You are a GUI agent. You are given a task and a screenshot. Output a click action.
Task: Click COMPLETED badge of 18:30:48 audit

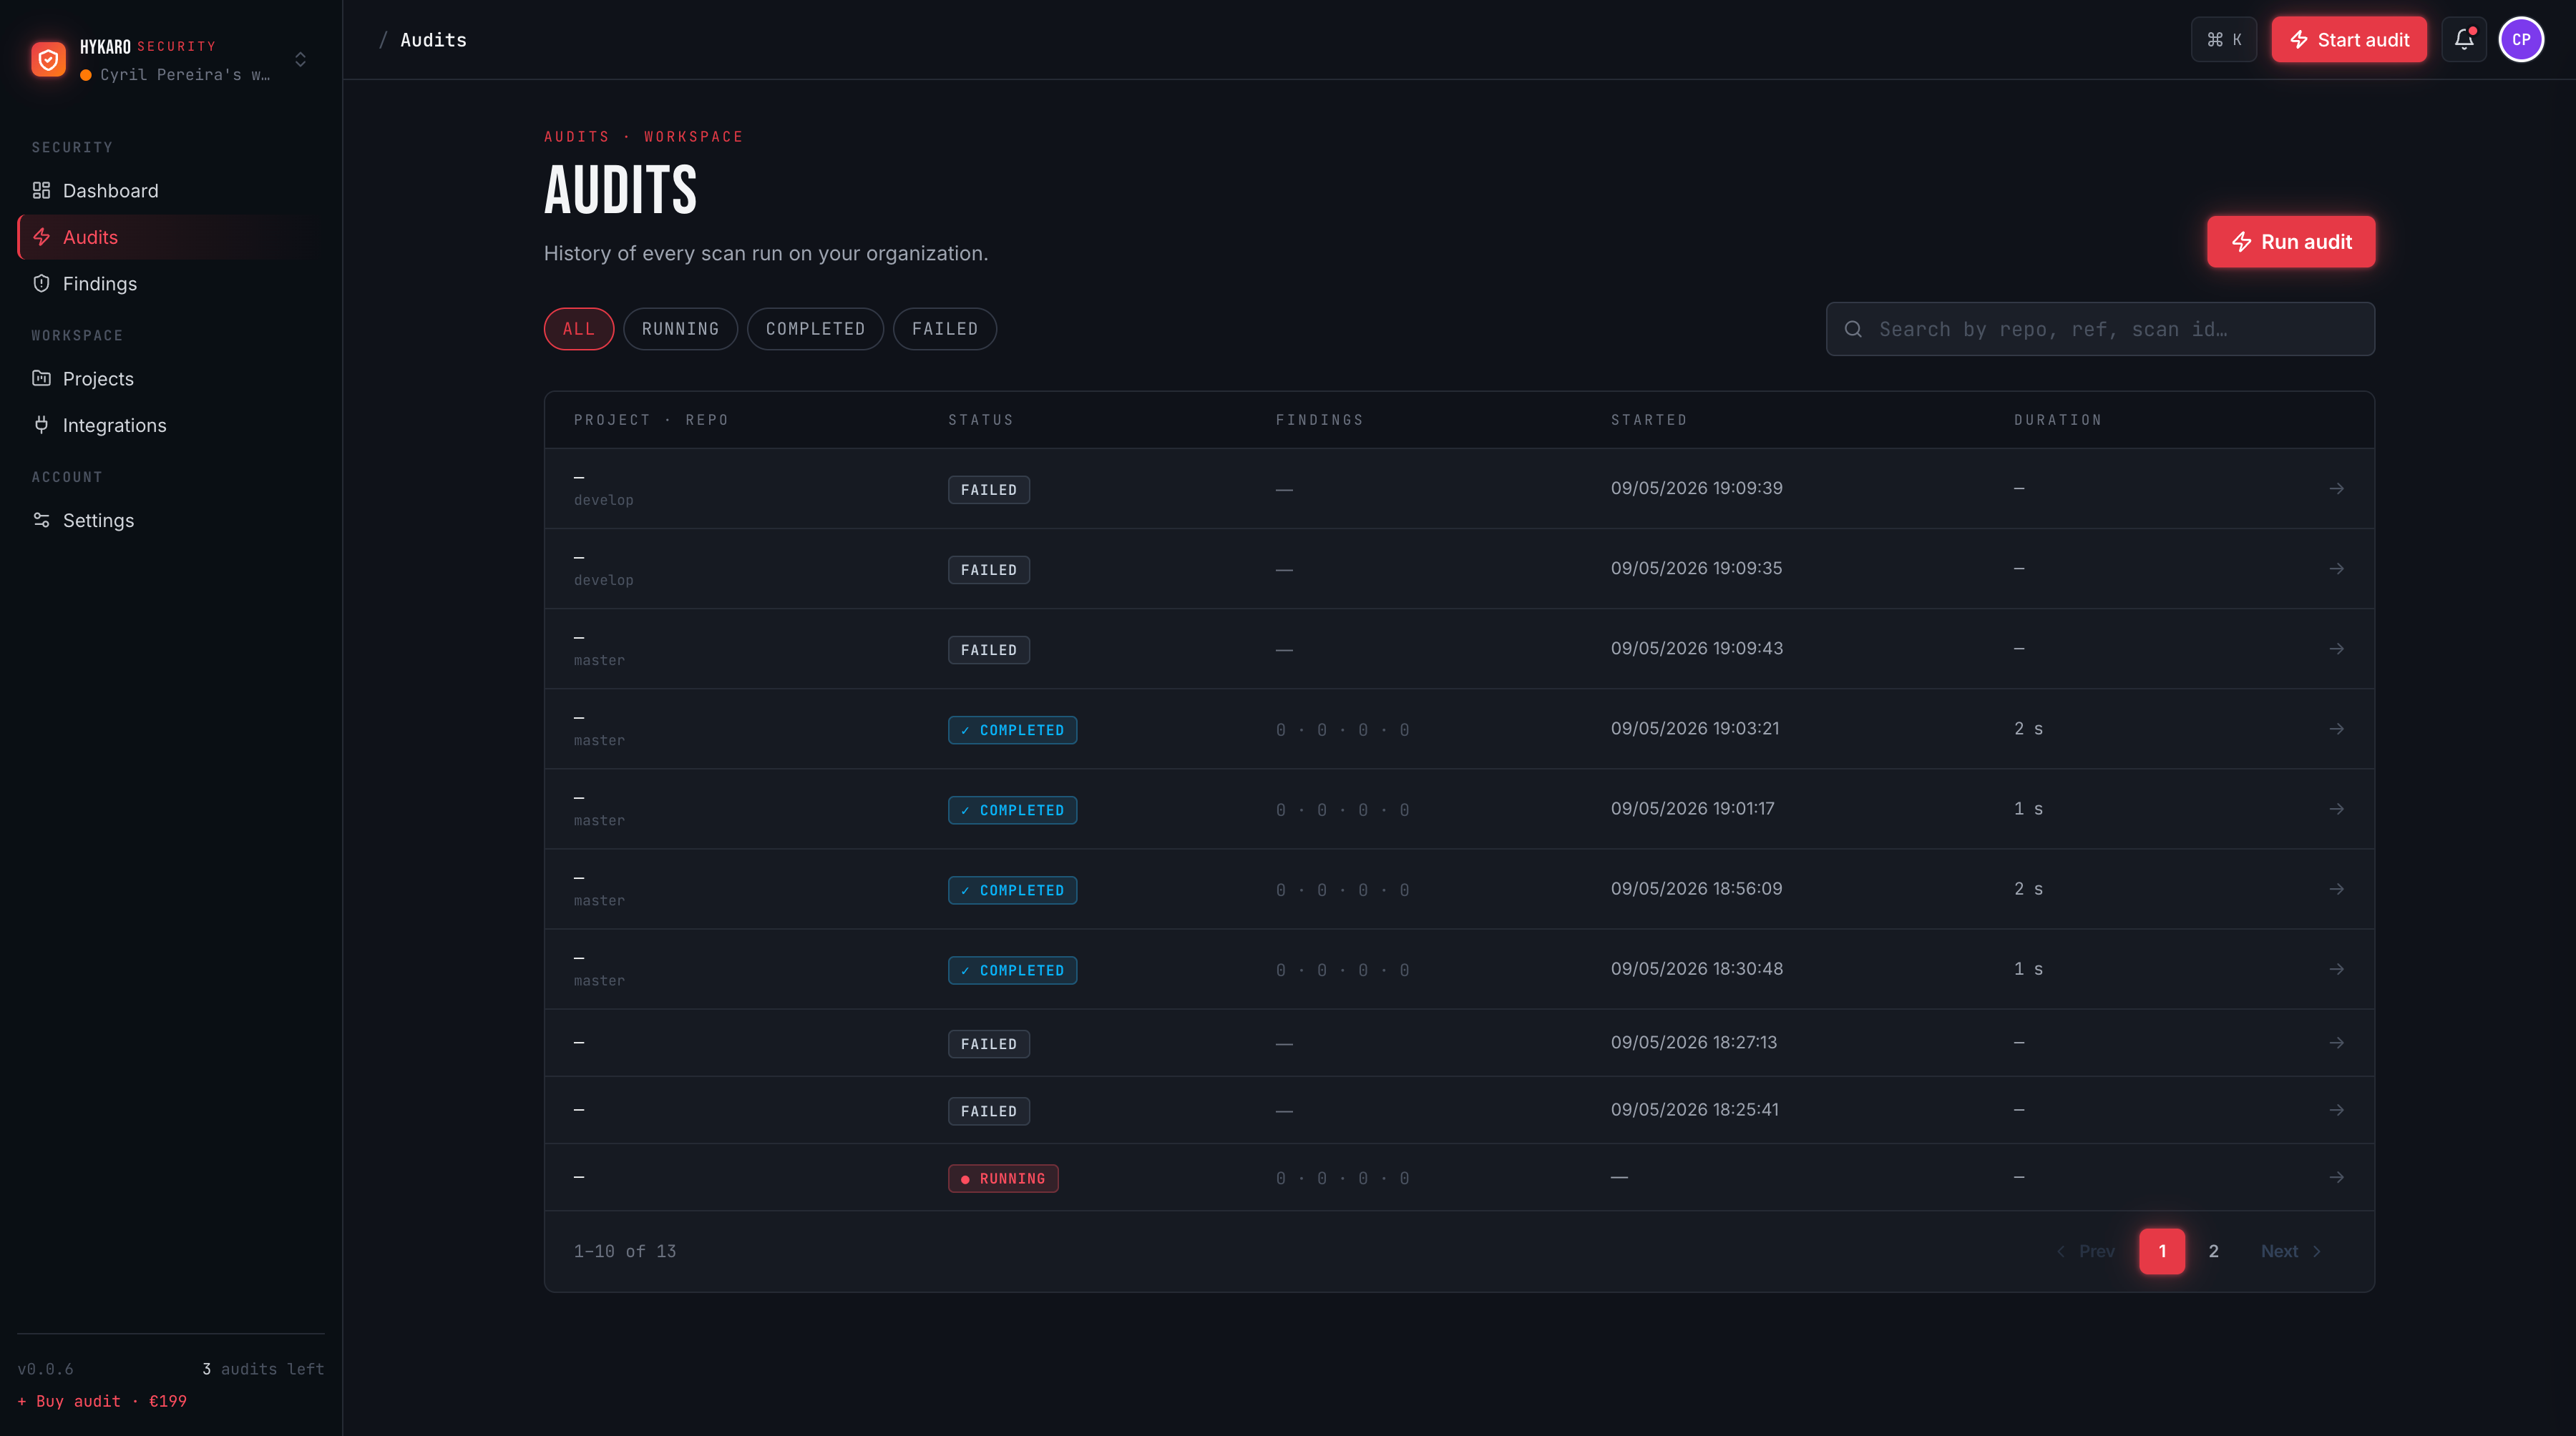(x=1012, y=969)
